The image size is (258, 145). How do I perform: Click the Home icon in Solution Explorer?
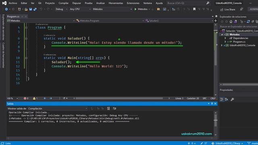231,21
